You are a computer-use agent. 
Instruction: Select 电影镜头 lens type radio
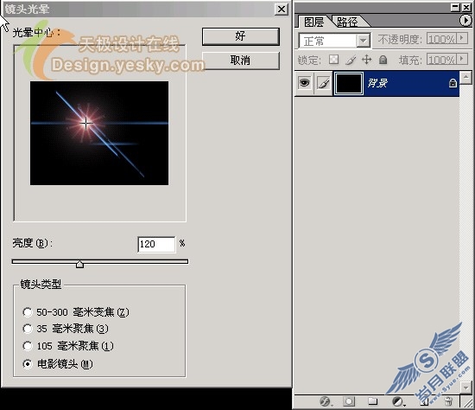click(x=28, y=363)
